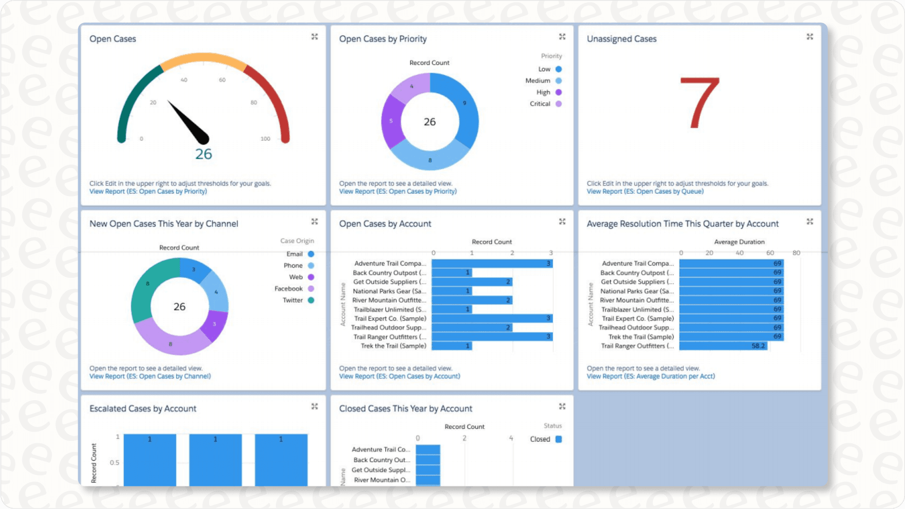The width and height of the screenshot is (905, 509).
Task: Open View Report for Open Cases by Priority
Action: [398, 191]
